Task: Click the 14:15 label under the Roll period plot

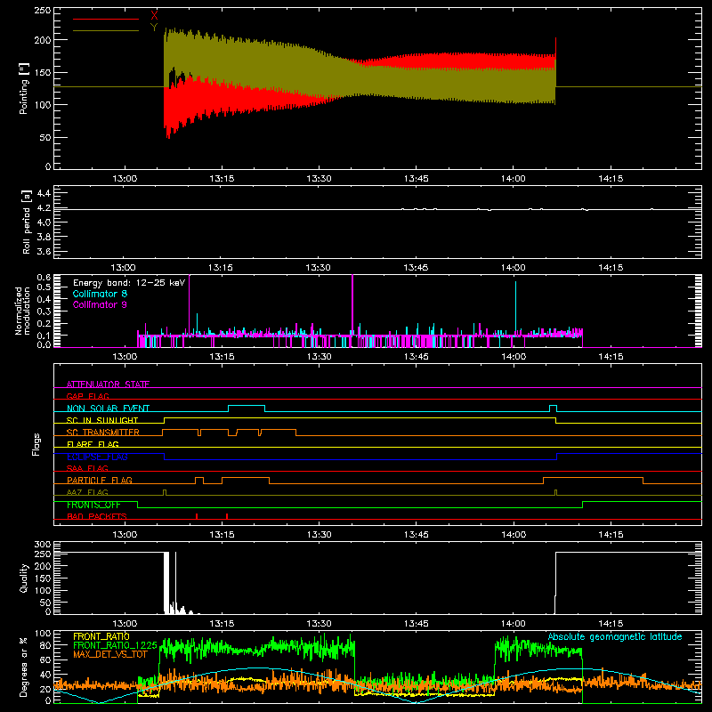Action: pyautogui.click(x=611, y=268)
